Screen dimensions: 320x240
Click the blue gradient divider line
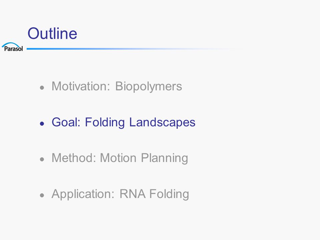click(135, 49)
